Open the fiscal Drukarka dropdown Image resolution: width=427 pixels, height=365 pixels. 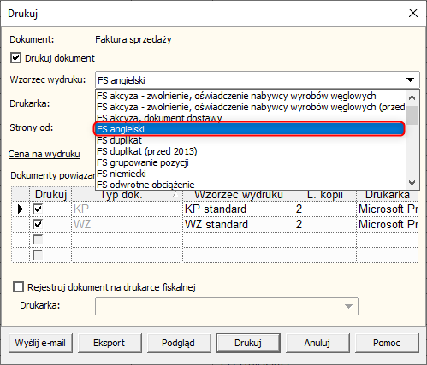point(227,306)
